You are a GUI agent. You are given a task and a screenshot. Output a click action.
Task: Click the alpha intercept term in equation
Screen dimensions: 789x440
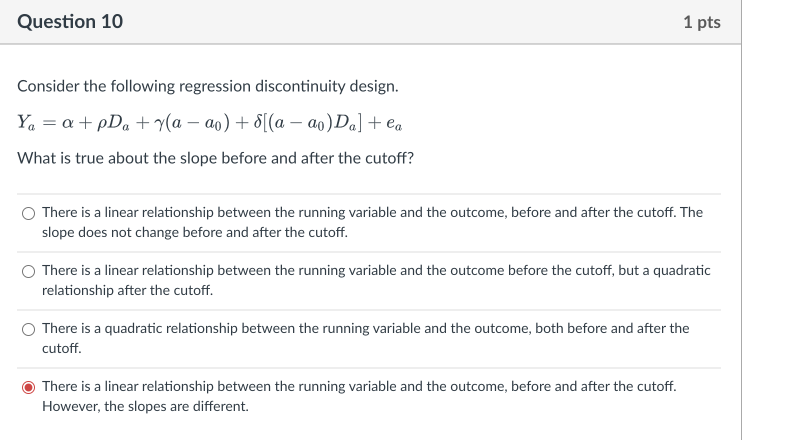[67, 123]
